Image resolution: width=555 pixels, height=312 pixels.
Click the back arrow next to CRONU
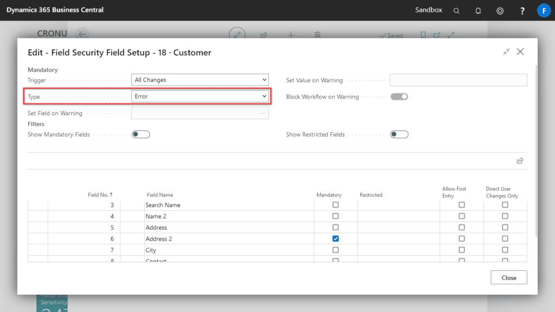coord(82,34)
